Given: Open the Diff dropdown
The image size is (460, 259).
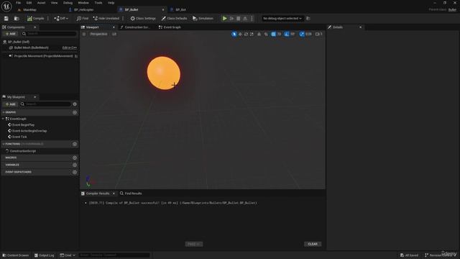Looking at the screenshot, I should pyautogui.click(x=61, y=19).
